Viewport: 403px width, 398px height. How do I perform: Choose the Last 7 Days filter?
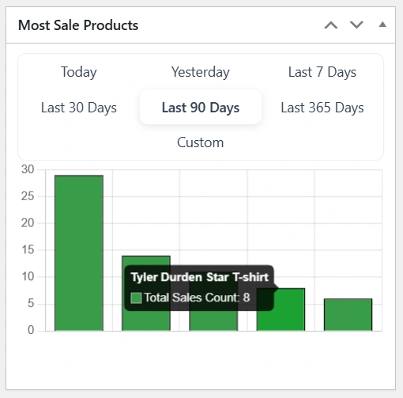pos(322,72)
